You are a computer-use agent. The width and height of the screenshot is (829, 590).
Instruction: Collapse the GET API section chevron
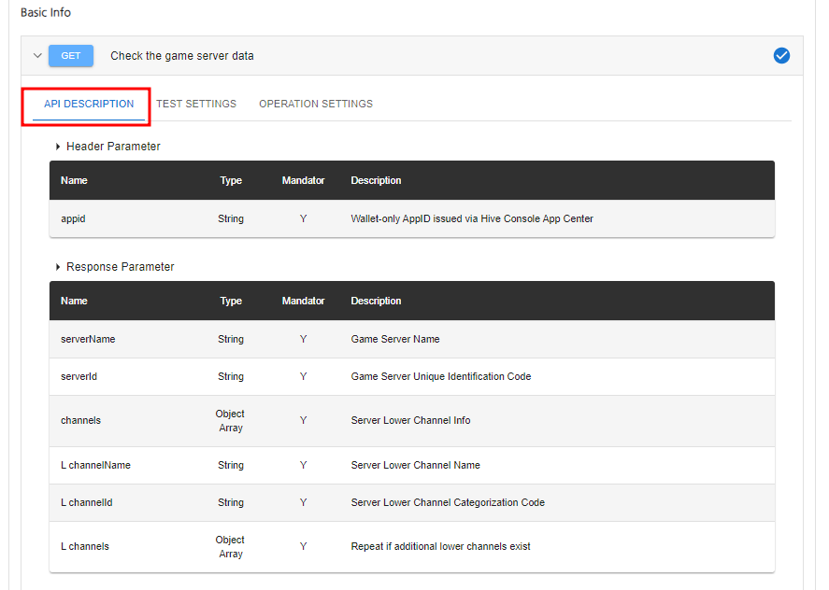[37, 55]
